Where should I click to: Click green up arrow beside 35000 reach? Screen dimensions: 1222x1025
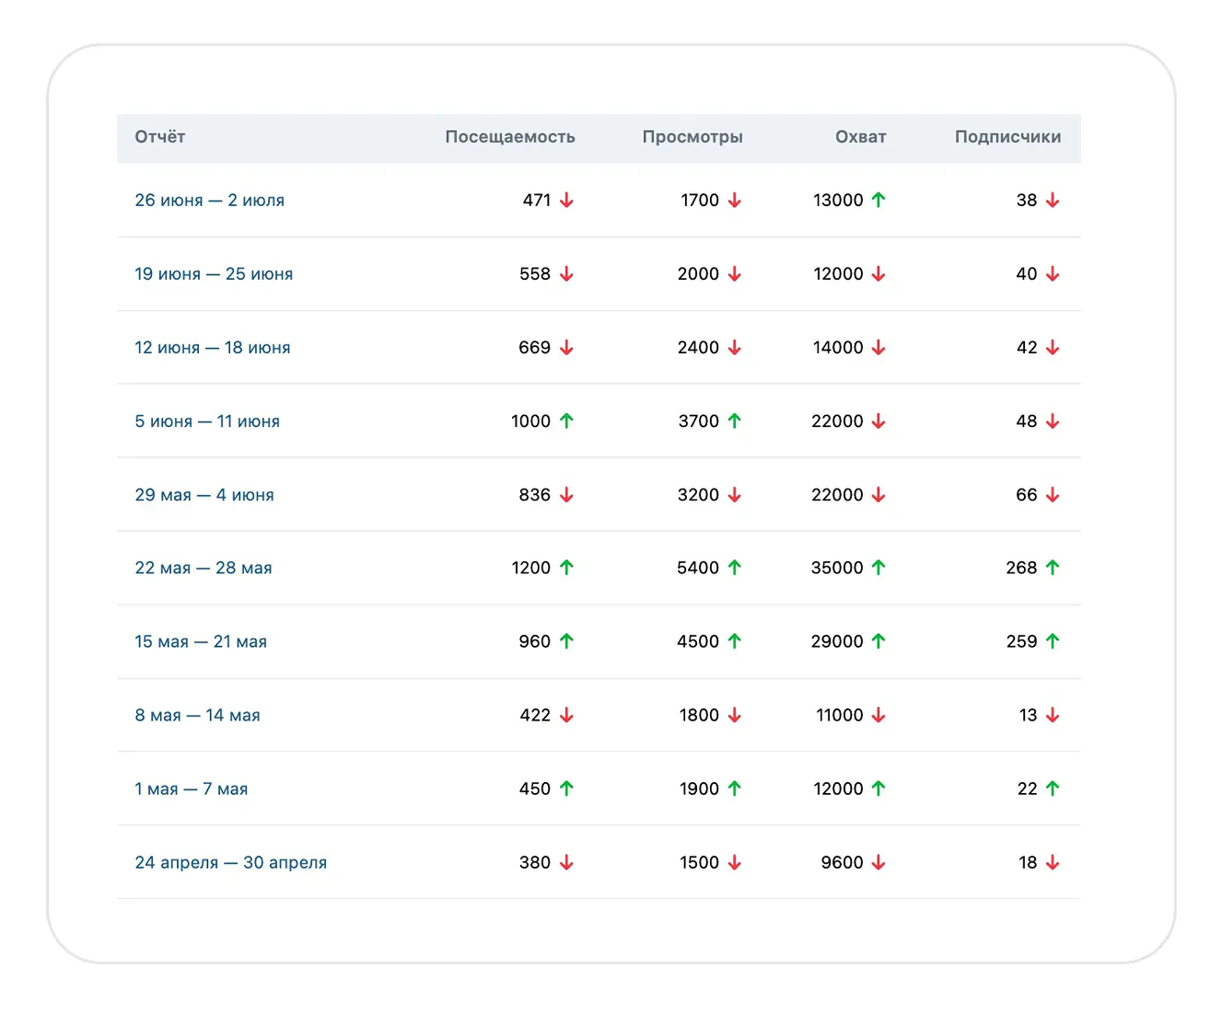pyautogui.click(x=879, y=568)
